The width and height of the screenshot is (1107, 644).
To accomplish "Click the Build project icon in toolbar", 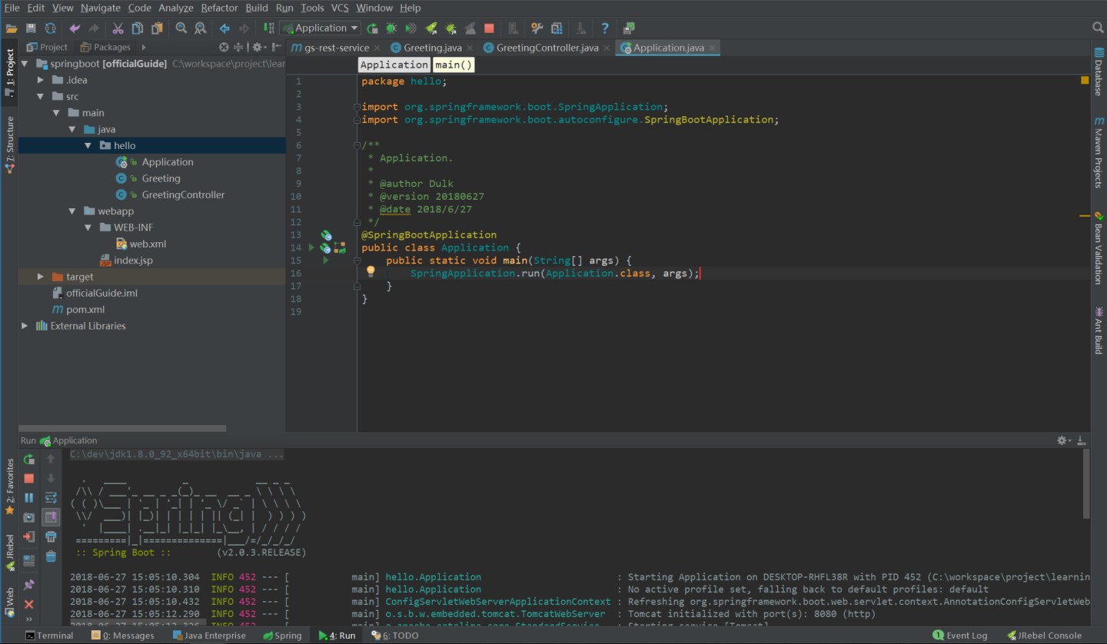I will pos(268,28).
